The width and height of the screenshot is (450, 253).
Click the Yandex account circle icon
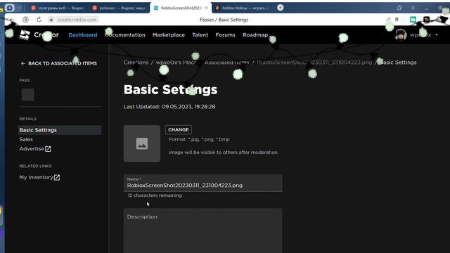click(25, 20)
